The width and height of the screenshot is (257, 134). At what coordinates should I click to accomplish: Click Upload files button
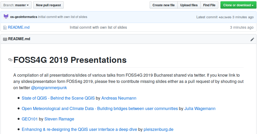(189, 5)
